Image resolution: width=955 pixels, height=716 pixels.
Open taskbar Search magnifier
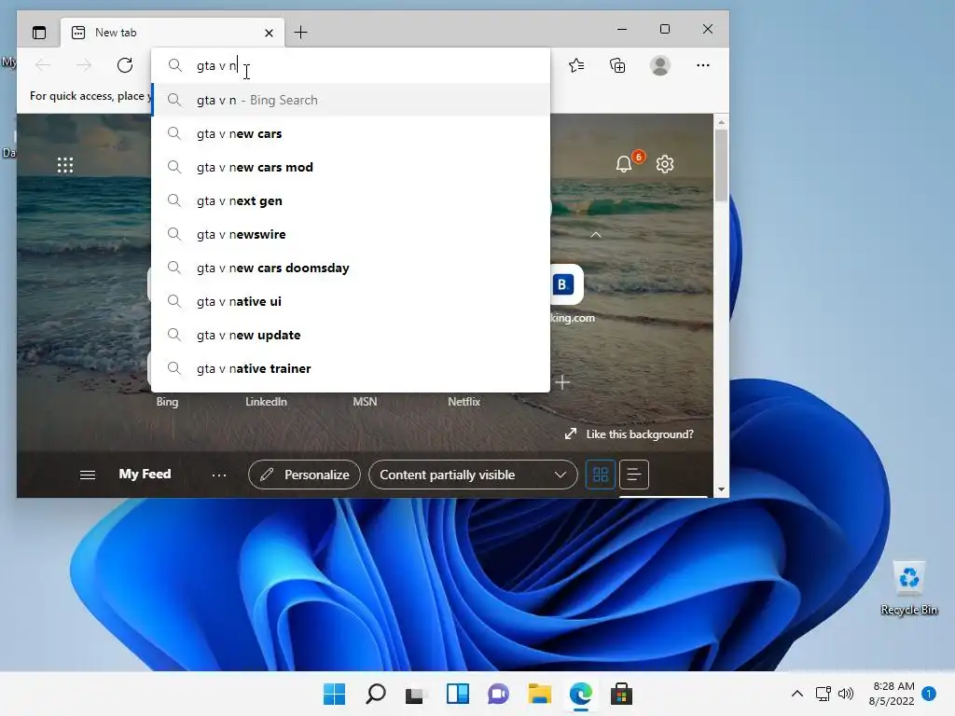pos(375,694)
